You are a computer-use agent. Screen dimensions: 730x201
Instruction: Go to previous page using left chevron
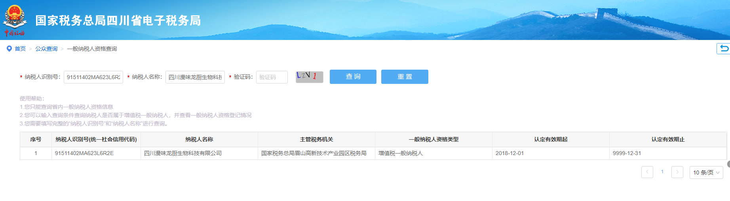point(647,172)
